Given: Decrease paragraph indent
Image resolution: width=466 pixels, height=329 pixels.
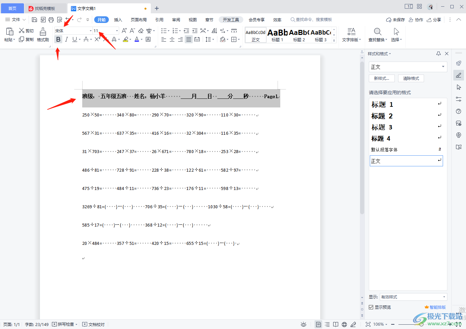Looking at the screenshot, I should point(186,31).
